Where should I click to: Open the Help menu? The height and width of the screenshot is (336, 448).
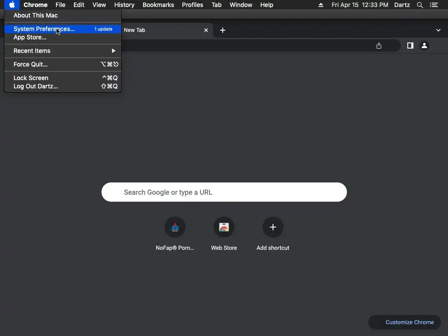pyautogui.click(x=266, y=5)
